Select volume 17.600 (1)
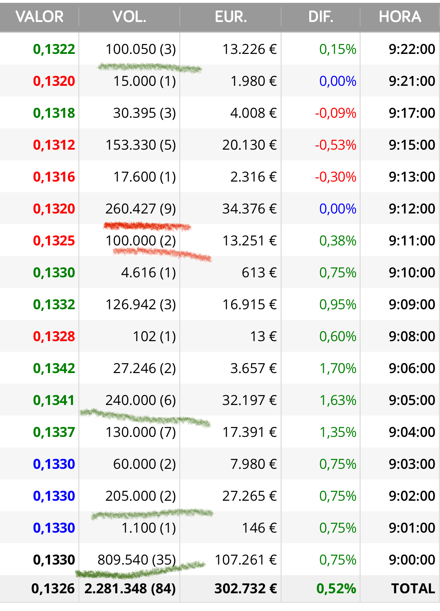This screenshot has height=611, width=440. [x=145, y=177]
